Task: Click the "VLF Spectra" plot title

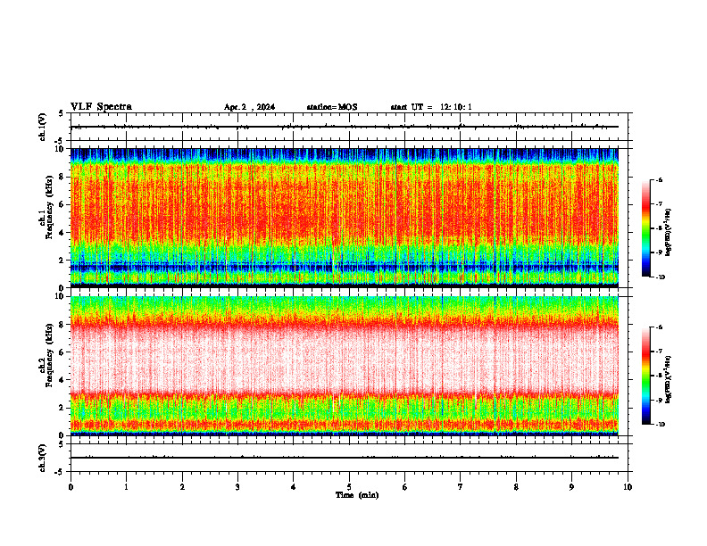Action: (x=101, y=107)
